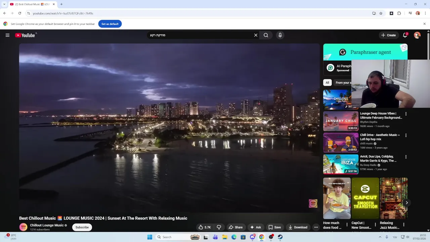The image size is (430, 242).
Task: Open options for Relaxing Jazz Music short
Action: point(403,225)
